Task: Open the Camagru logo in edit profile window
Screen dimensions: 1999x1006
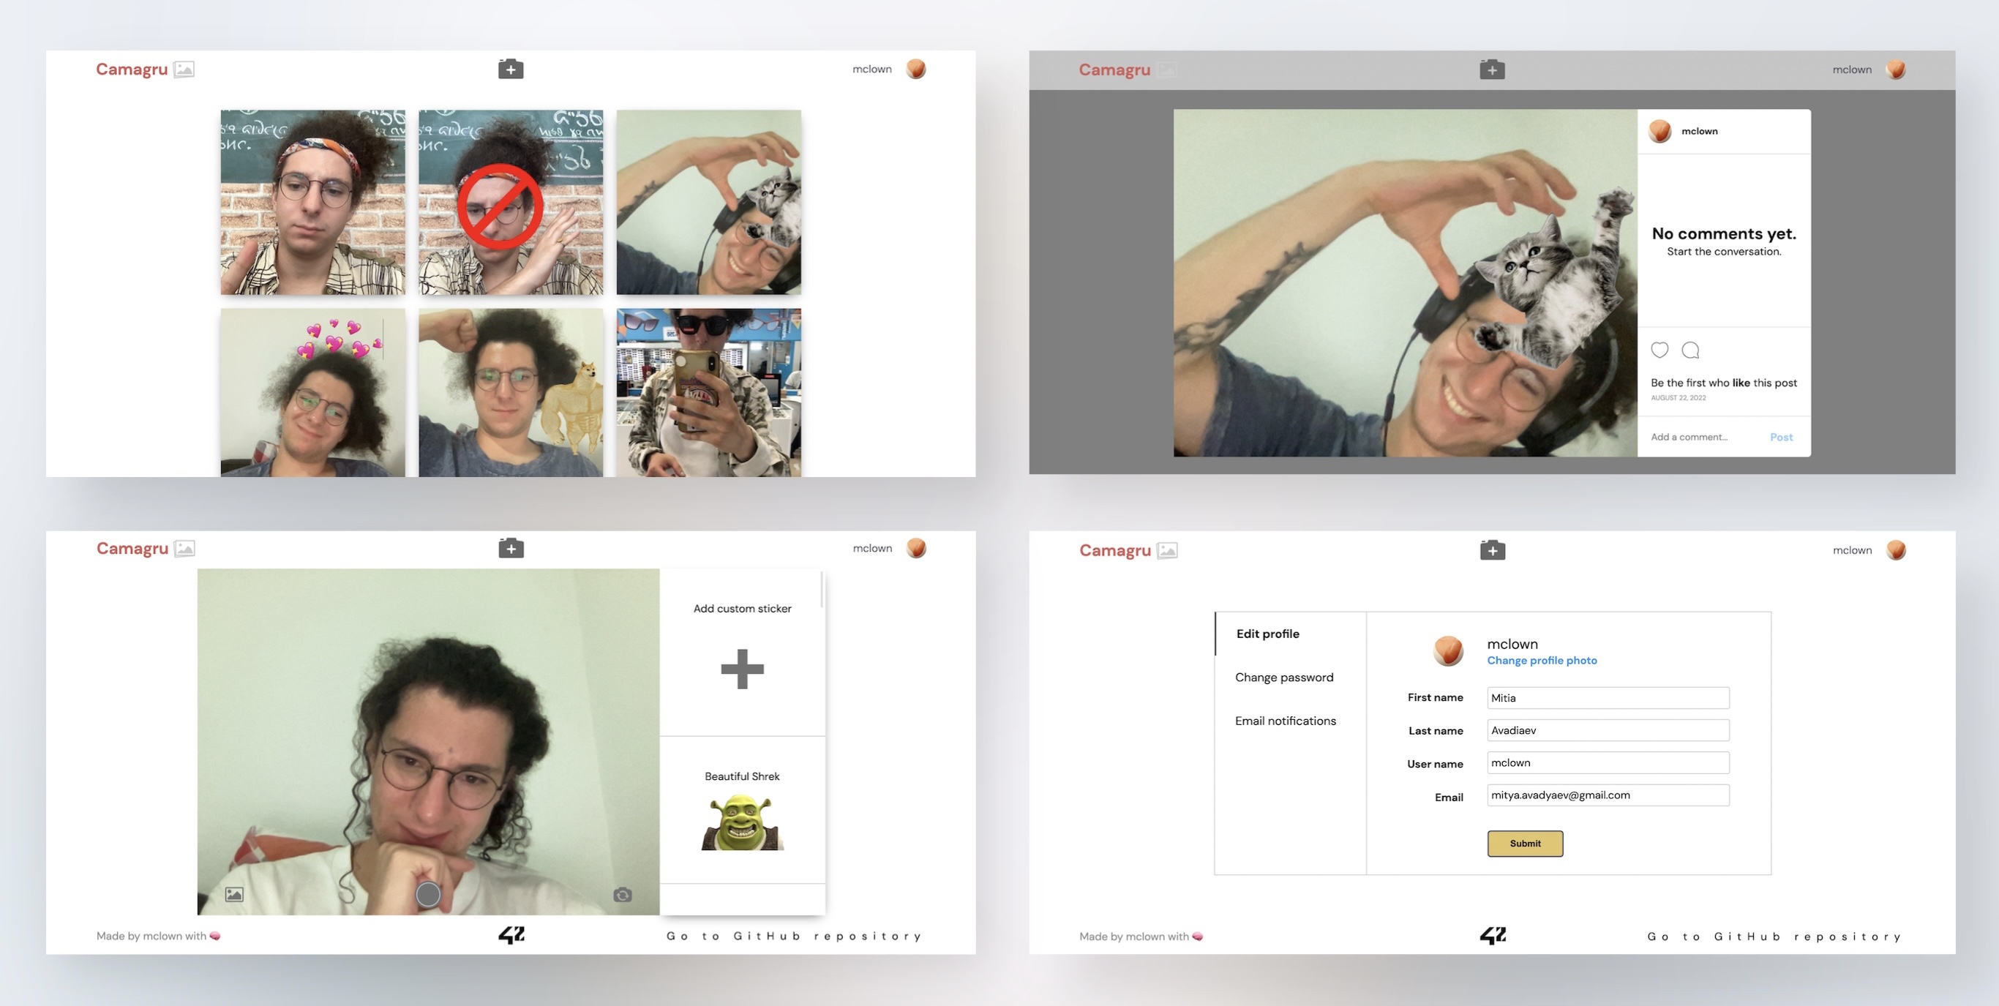Action: (1114, 550)
